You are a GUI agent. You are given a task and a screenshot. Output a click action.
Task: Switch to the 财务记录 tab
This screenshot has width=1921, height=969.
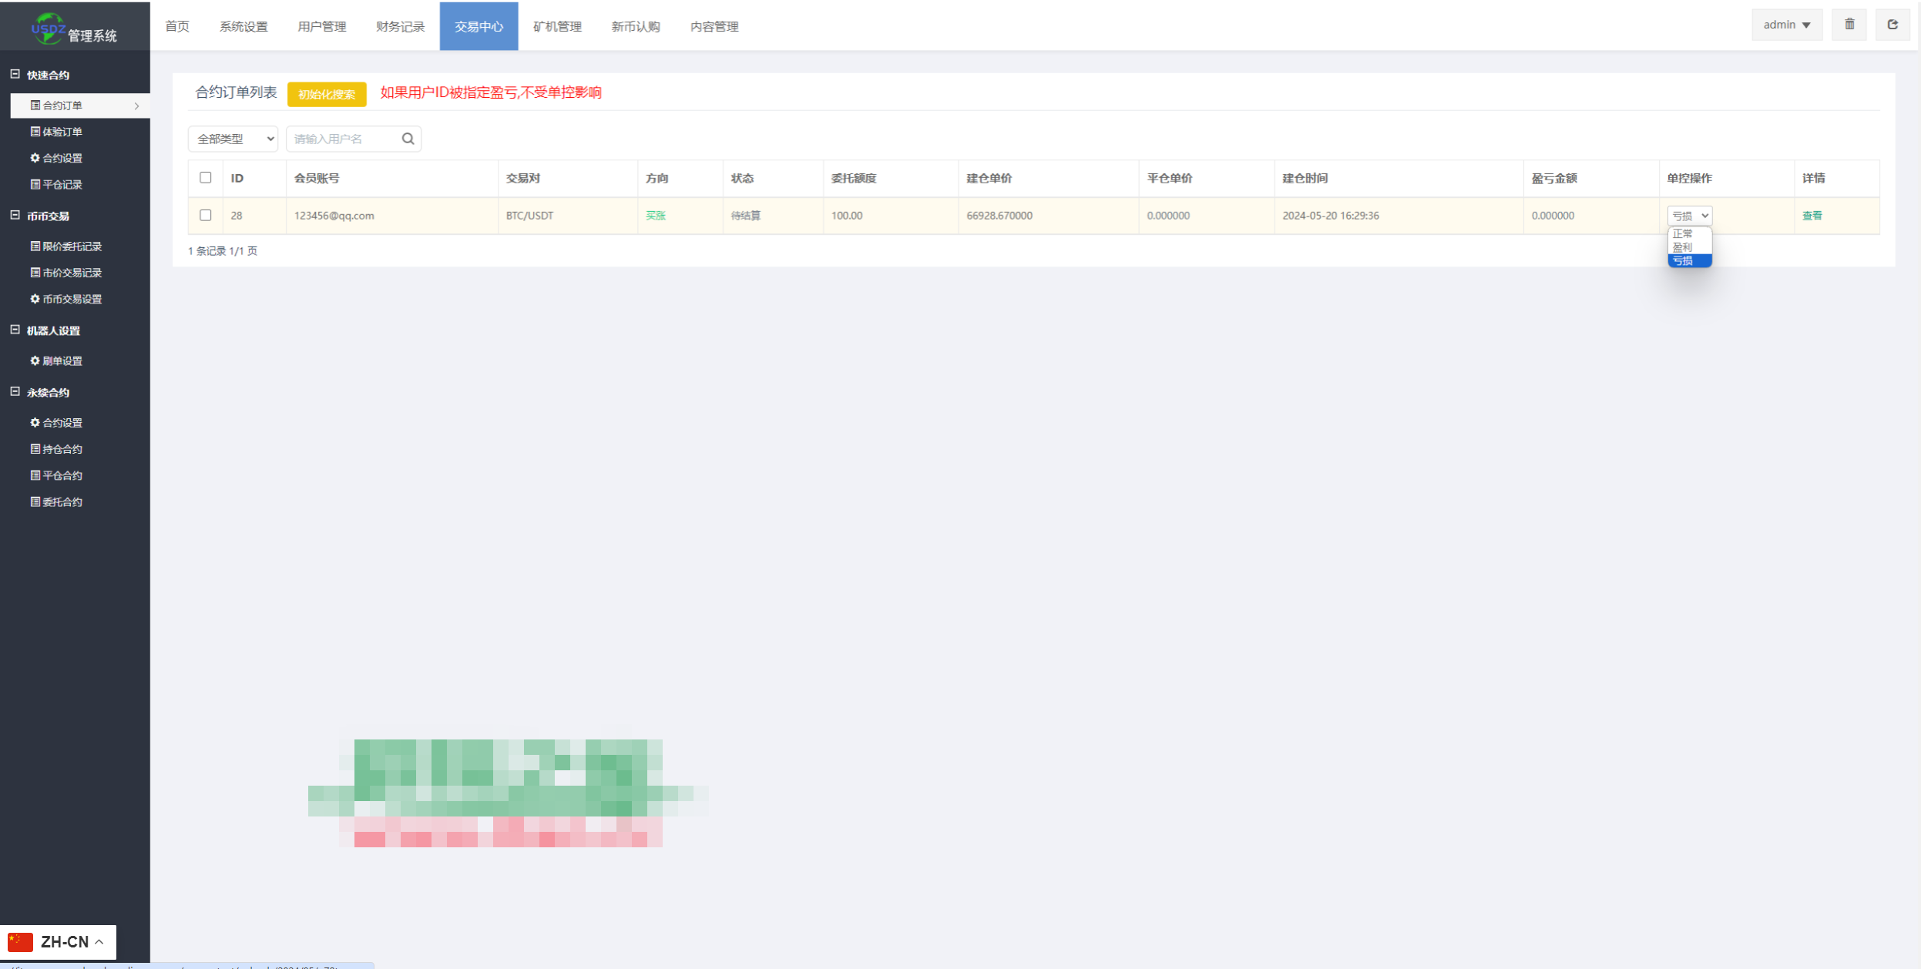[x=400, y=26]
